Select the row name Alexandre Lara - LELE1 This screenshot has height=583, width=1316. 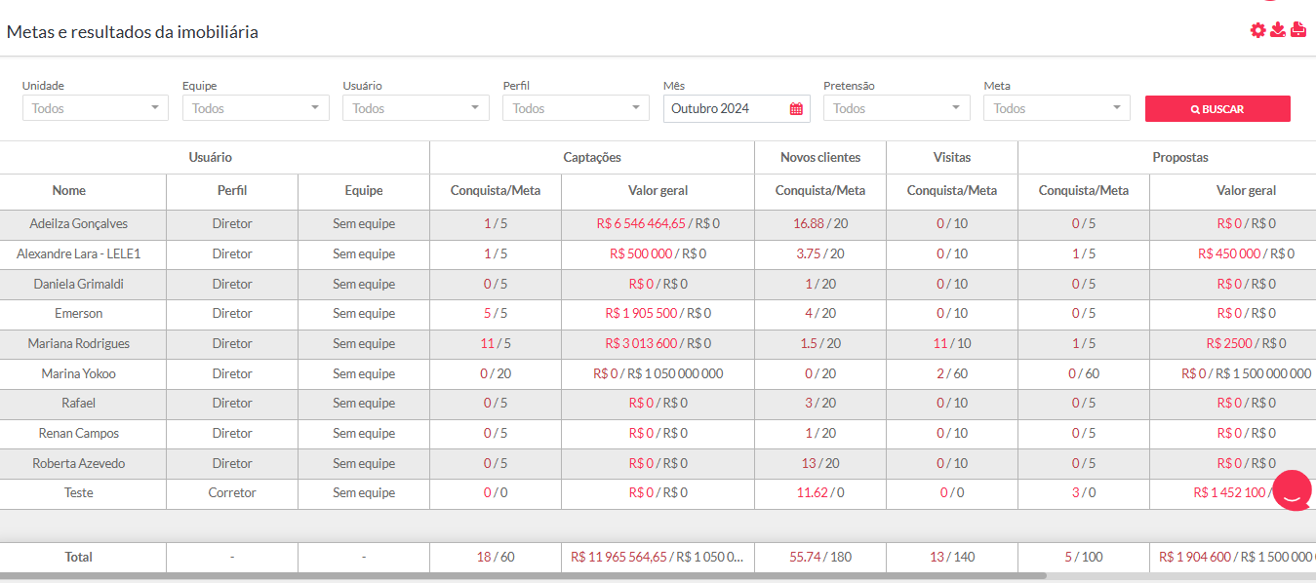click(x=79, y=253)
